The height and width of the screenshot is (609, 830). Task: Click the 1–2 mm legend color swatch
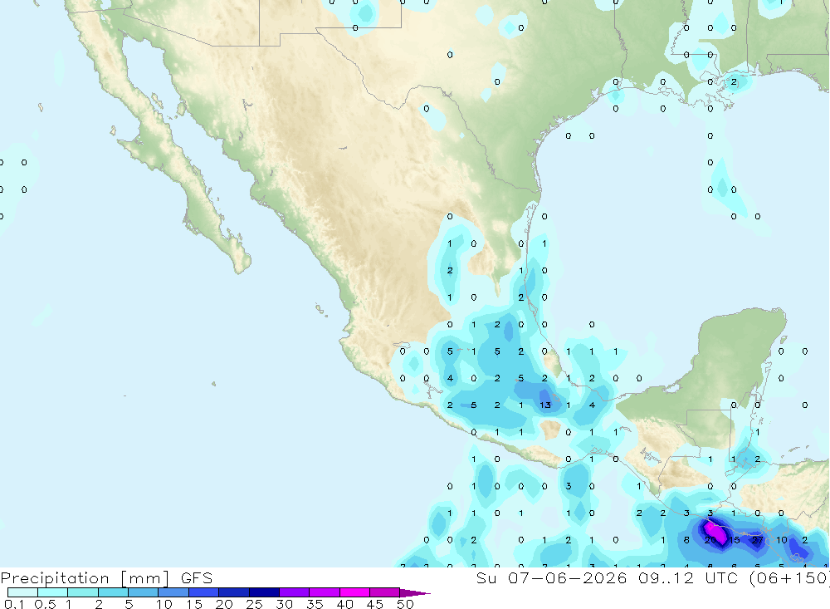tap(83, 592)
